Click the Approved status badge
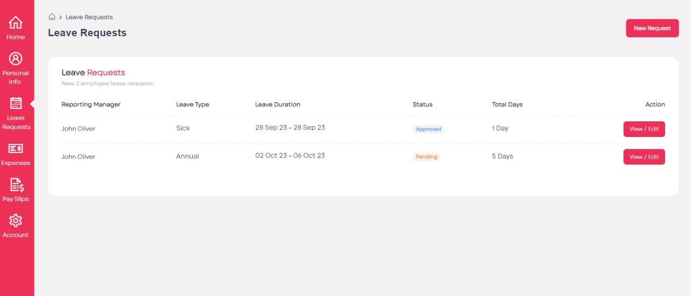691x296 pixels. pos(428,129)
